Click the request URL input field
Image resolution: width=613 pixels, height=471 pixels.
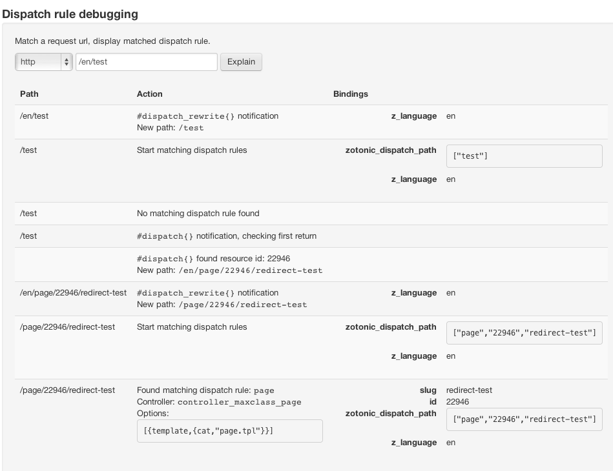(x=147, y=62)
